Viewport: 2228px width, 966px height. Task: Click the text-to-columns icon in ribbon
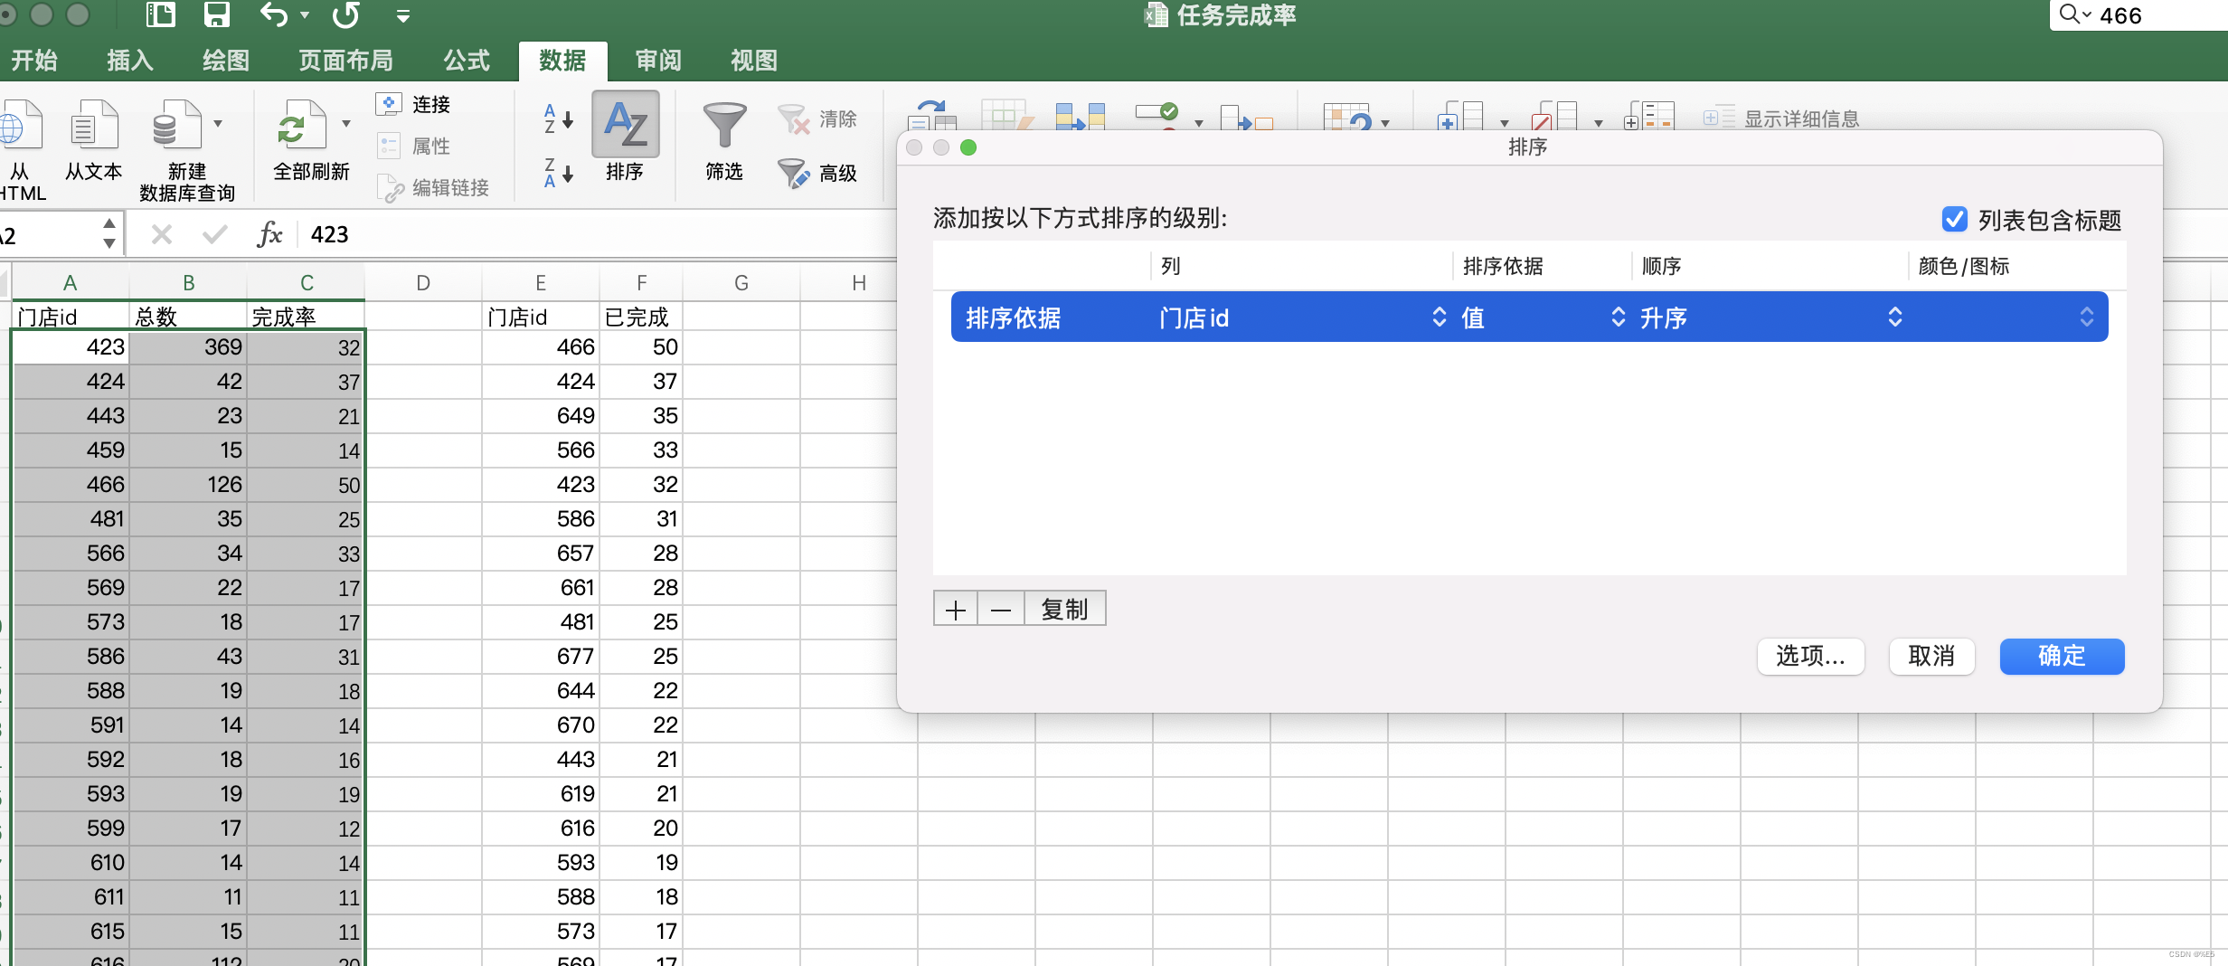click(x=932, y=115)
